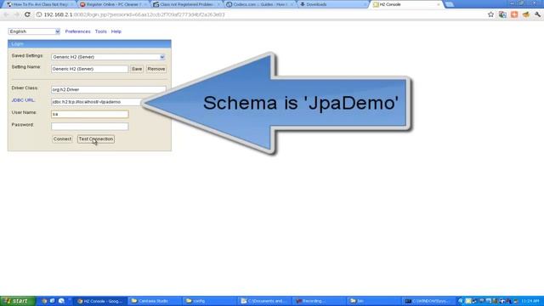Click the JDBC URL link label

coord(23,100)
